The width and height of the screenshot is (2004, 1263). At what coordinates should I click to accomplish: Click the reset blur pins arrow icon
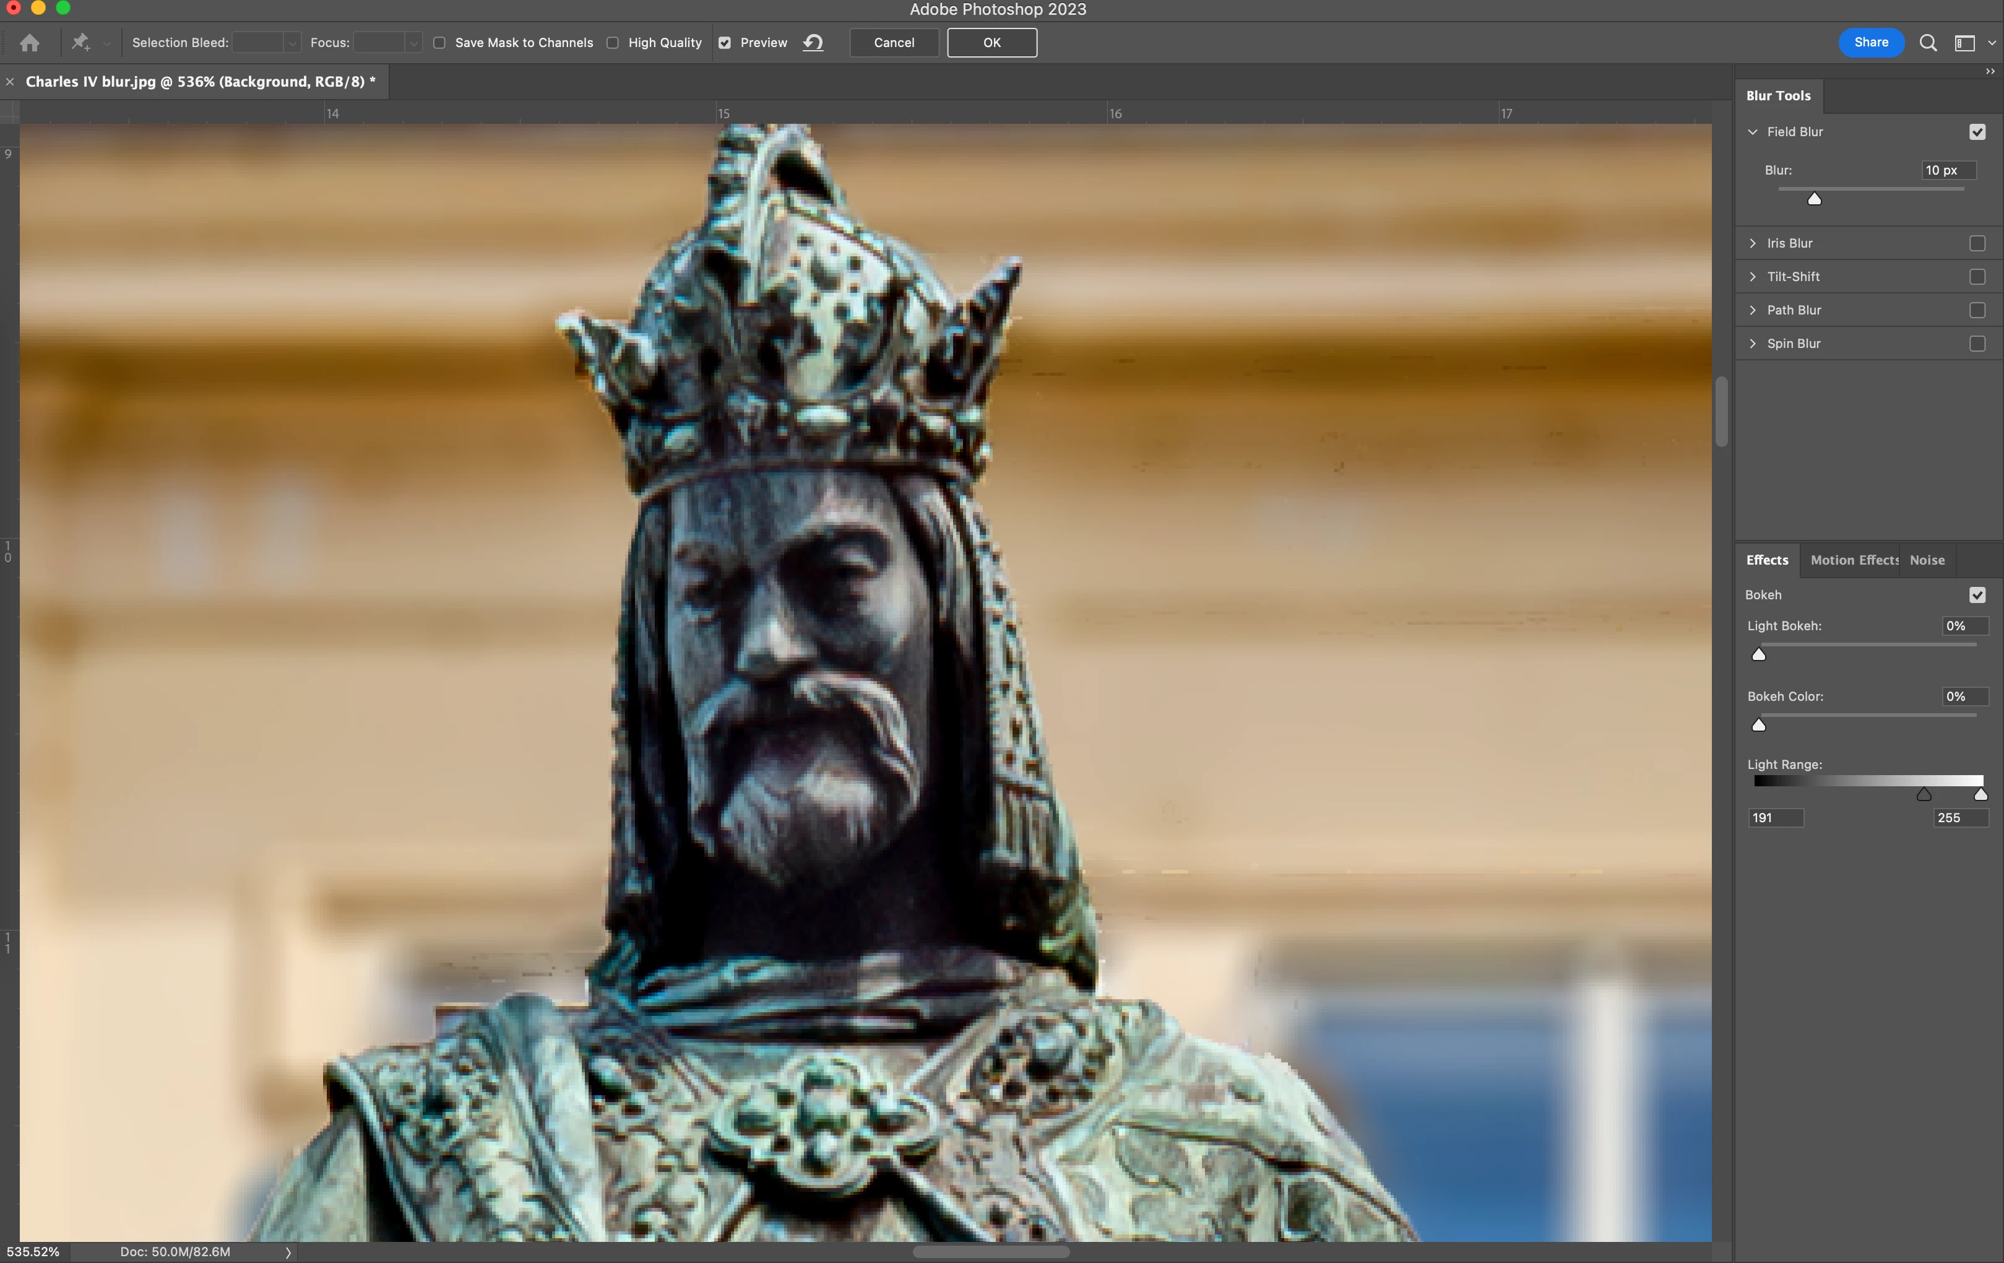click(813, 43)
